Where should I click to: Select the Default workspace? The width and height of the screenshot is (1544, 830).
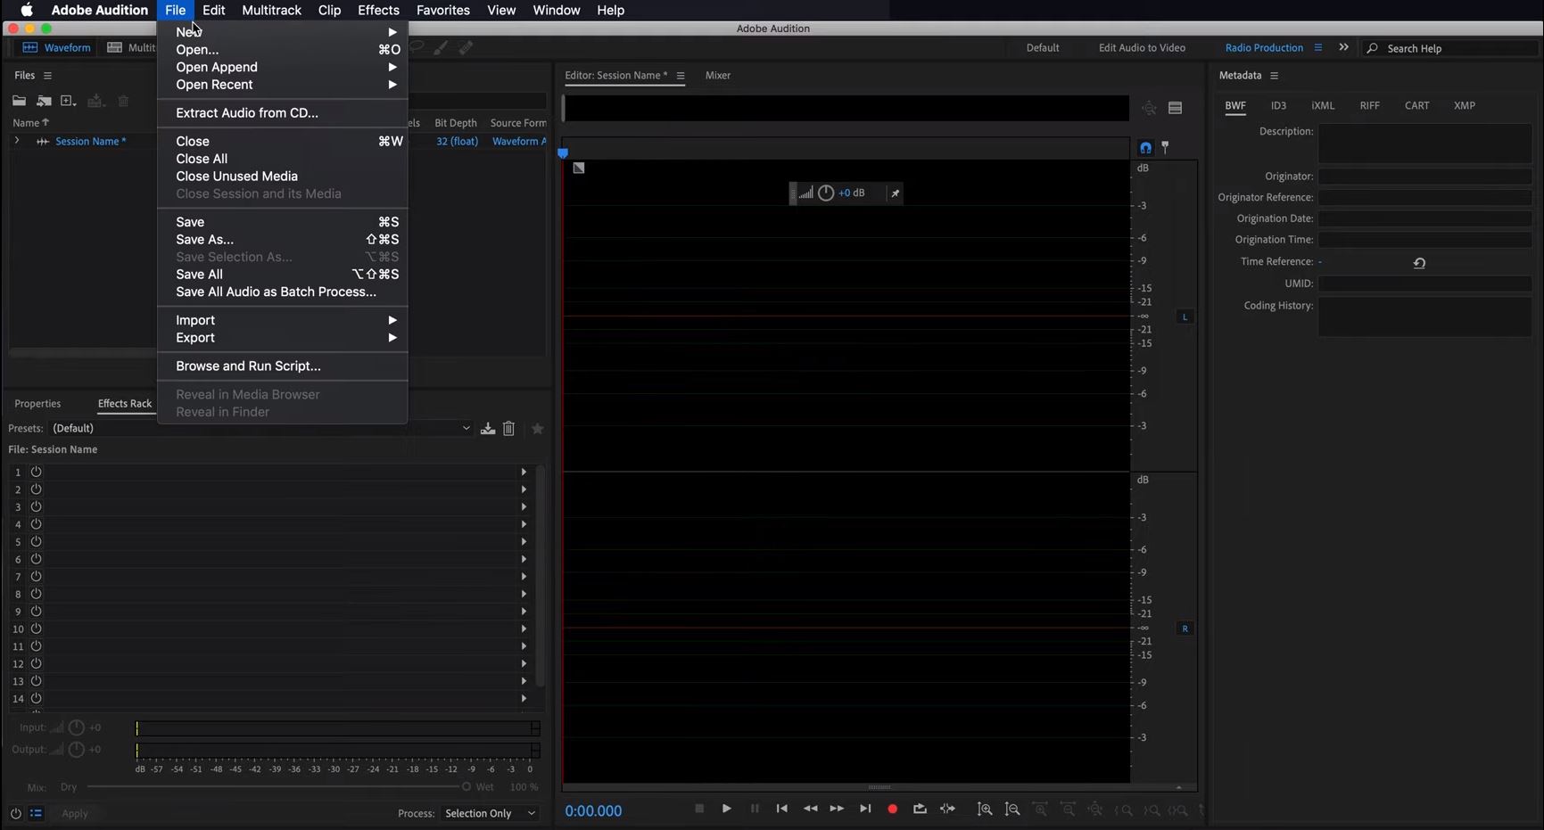(x=1043, y=48)
